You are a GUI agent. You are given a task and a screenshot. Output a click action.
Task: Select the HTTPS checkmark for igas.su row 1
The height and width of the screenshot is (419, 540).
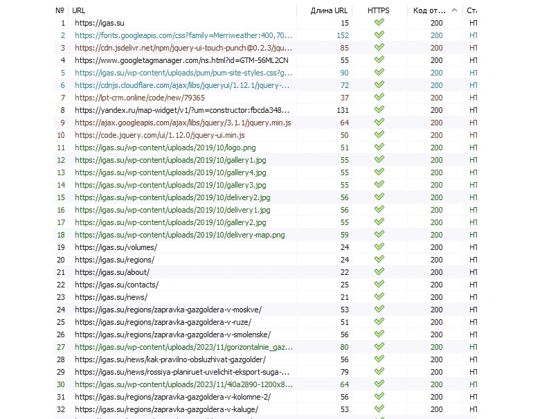(379, 22)
